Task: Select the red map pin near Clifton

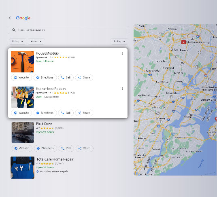Action: [183, 42]
